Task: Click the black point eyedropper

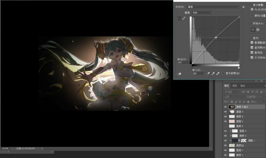Action: (208, 73)
